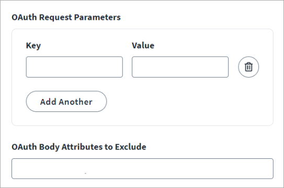The image size is (284, 188).
Task: Click into the Key input field
Action: click(x=74, y=67)
